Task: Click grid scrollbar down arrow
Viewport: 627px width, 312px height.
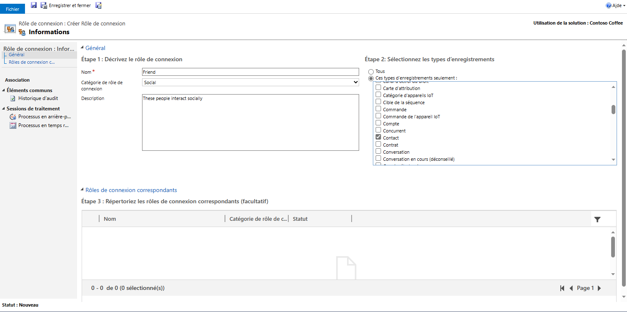Action: point(613,274)
